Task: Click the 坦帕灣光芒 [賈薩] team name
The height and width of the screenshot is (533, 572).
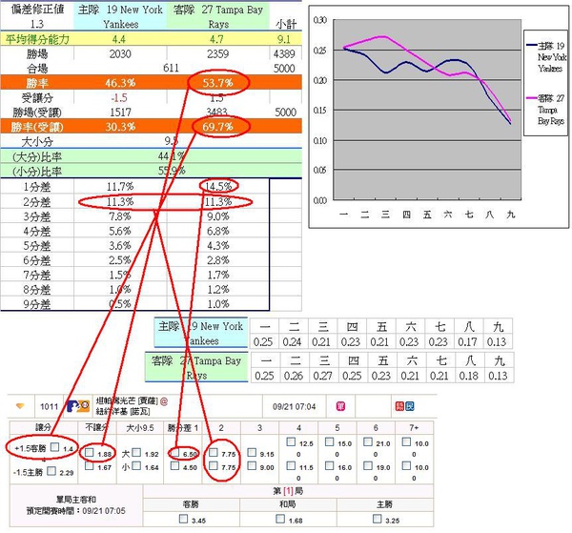Action: (127, 400)
